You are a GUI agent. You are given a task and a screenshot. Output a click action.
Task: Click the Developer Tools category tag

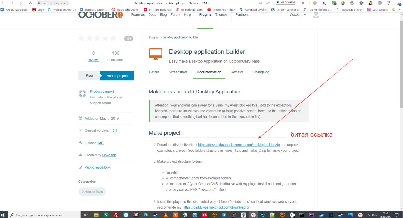click(92, 192)
